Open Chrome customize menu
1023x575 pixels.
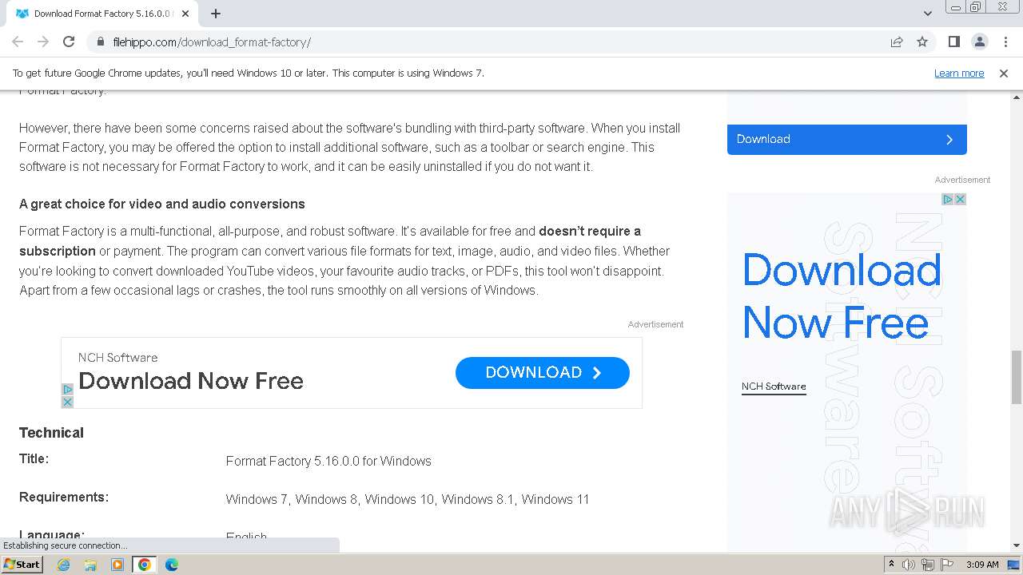click(x=1005, y=42)
